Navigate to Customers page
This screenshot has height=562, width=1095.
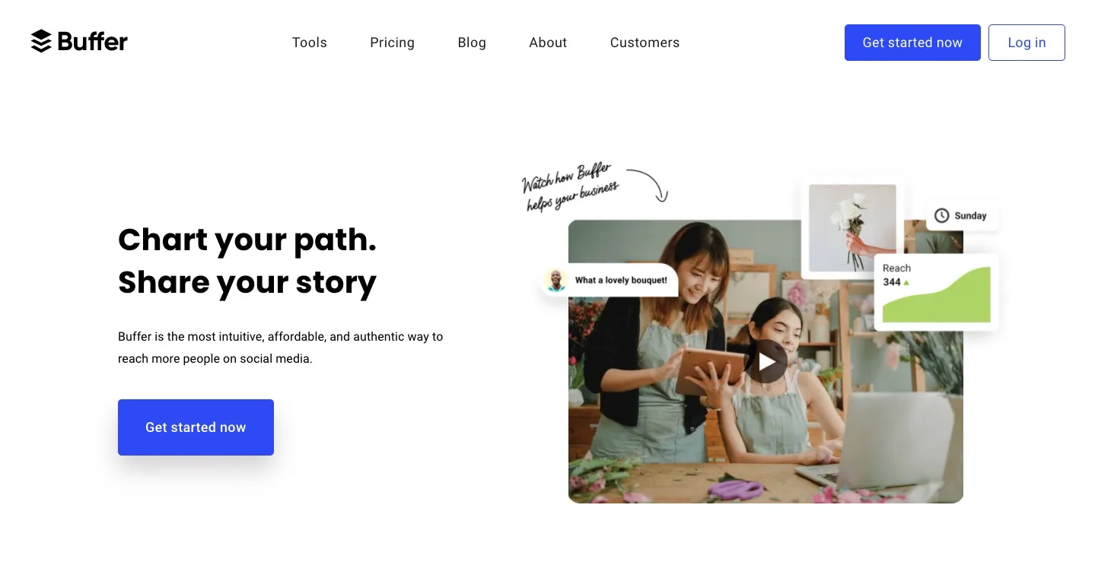[645, 43]
